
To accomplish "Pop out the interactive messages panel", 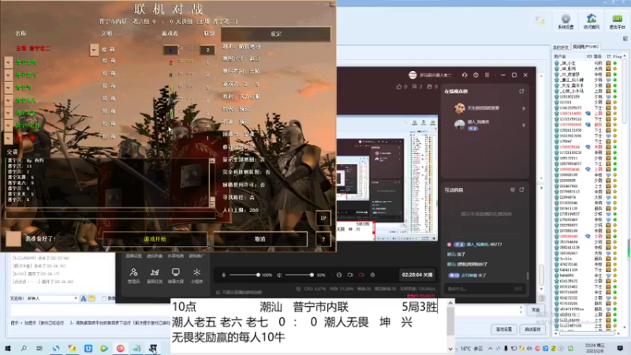I will (521, 189).
